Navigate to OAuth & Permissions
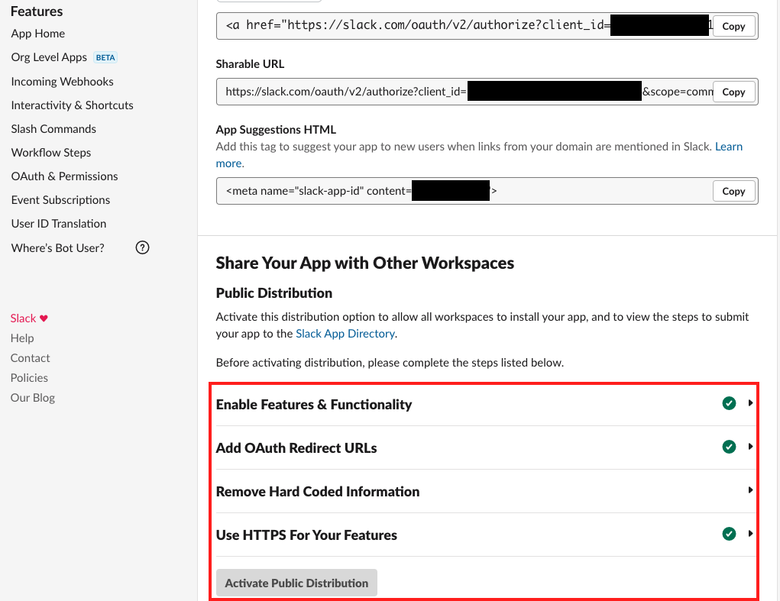This screenshot has width=780, height=601. tap(64, 176)
